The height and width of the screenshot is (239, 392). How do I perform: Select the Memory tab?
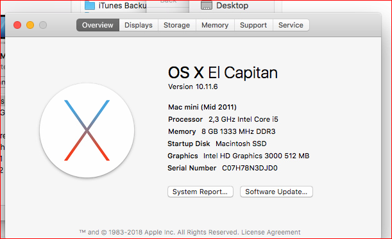pyautogui.click(x=215, y=25)
